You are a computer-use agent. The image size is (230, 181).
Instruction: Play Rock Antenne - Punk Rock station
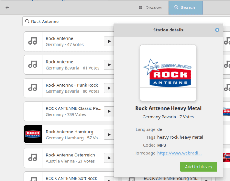(x=109, y=88)
